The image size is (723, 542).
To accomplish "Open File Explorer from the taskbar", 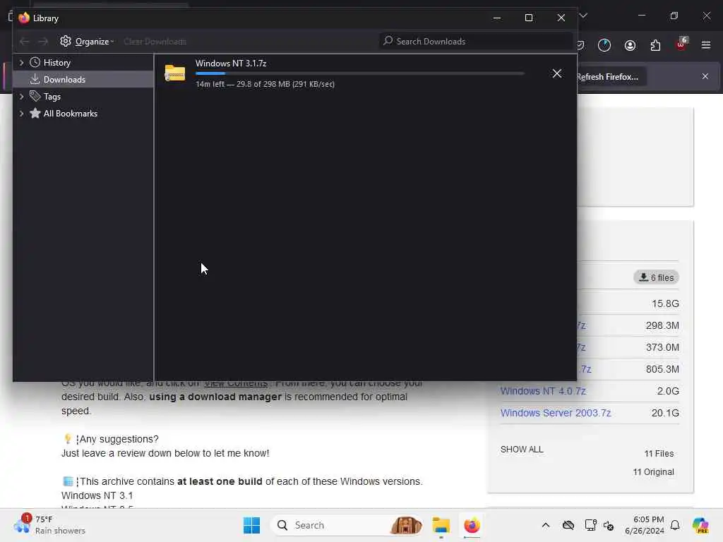I will [441, 525].
